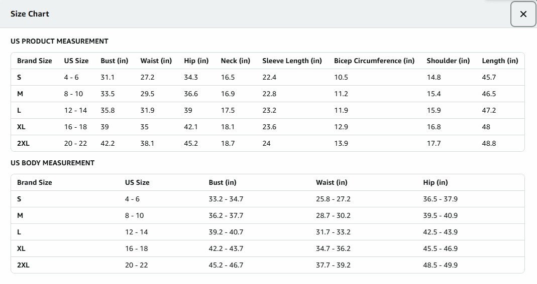This screenshot has width=537, height=284.
Task: Click US Size header in body measurement table
Action: (137, 182)
